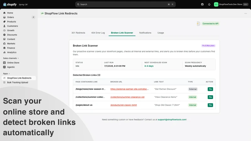251x141 pixels.
Task: Click the lightning bolt icon near Connected to API
Action: point(198,24)
